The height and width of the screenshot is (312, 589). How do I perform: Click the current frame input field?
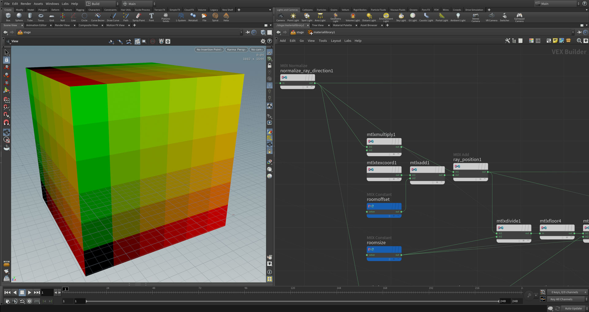pyautogui.click(x=47, y=292)
